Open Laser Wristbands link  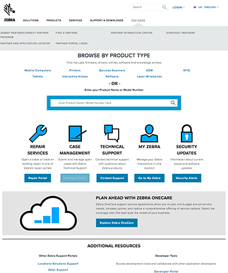click(x=149, y=76)
